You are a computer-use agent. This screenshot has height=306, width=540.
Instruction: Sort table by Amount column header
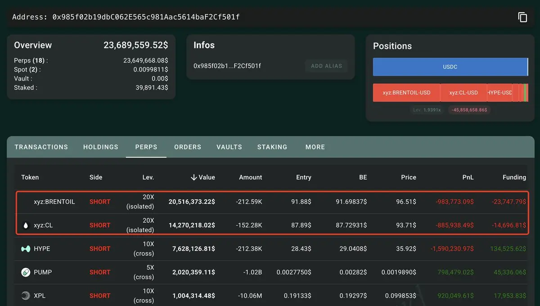coord(251,177)
